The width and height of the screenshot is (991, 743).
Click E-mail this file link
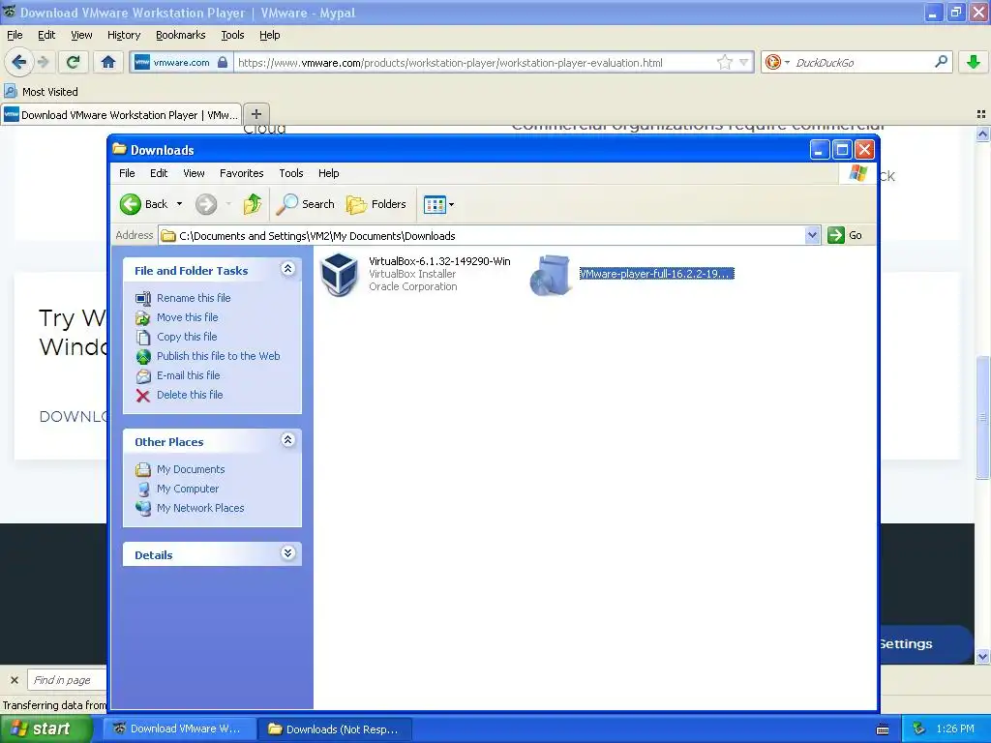point(188,375)
